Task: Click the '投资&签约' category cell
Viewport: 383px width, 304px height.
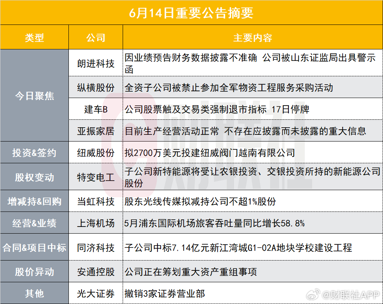Action: tap(34, 153)
